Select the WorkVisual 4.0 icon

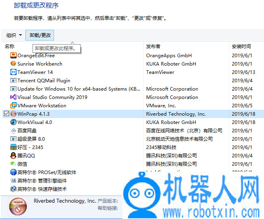13,122
